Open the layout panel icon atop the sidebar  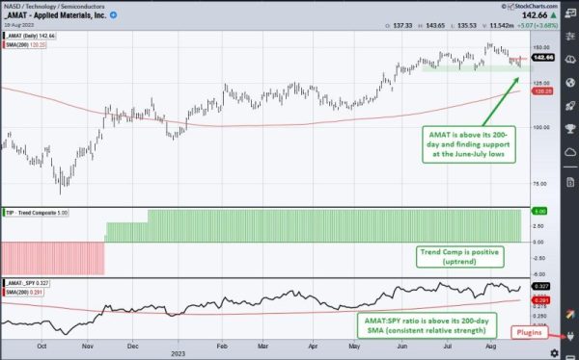[x=570, y=13]
